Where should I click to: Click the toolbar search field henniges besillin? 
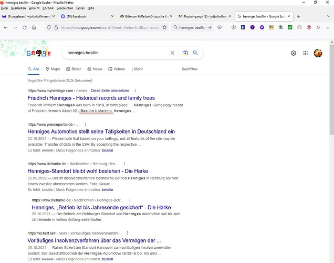pyautogui.click(x=192, y=27)
